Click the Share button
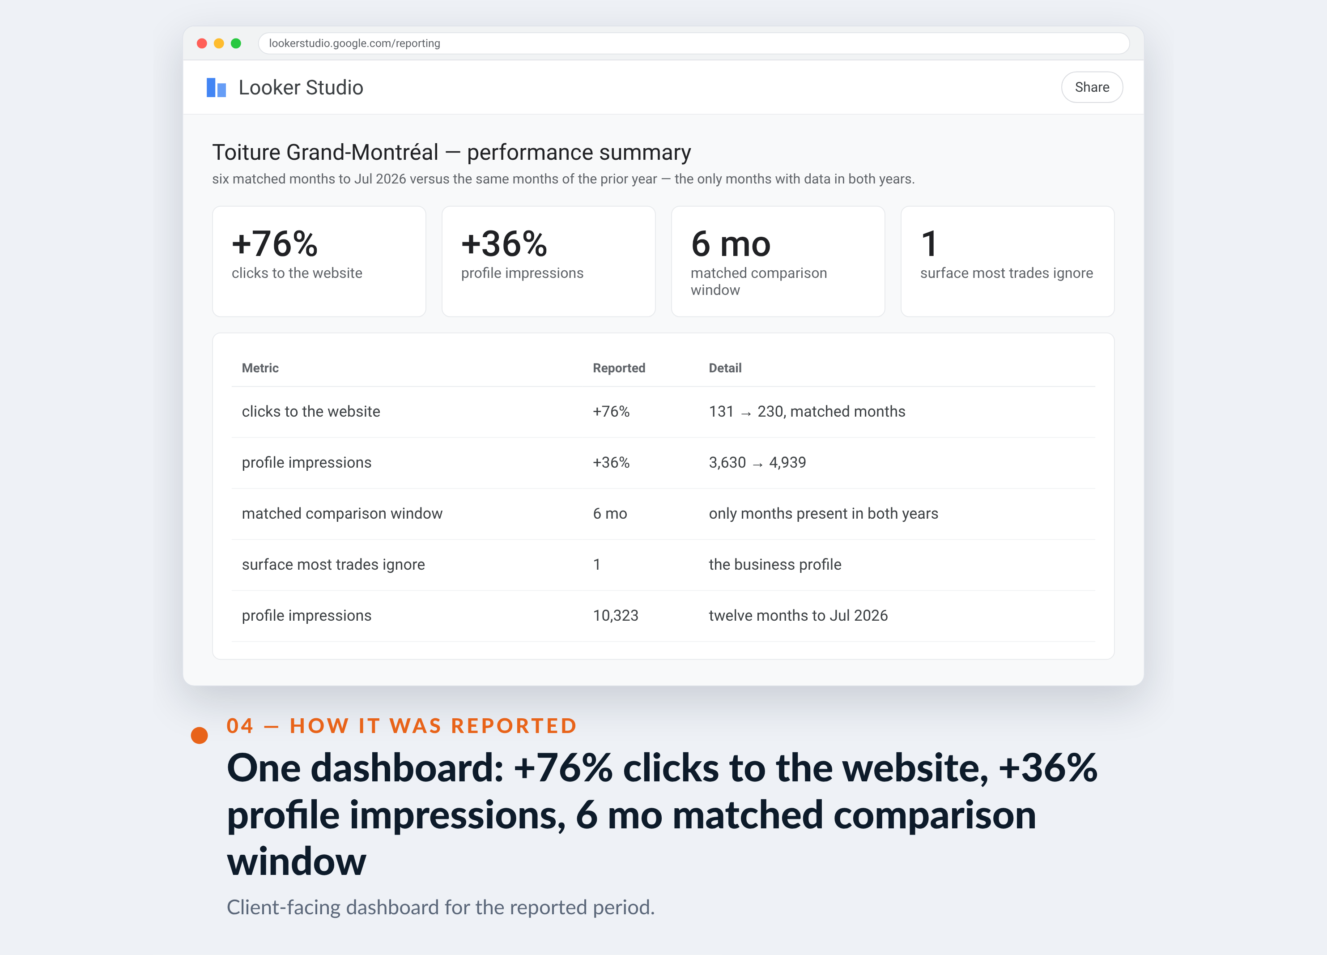 click(1091, 87)
